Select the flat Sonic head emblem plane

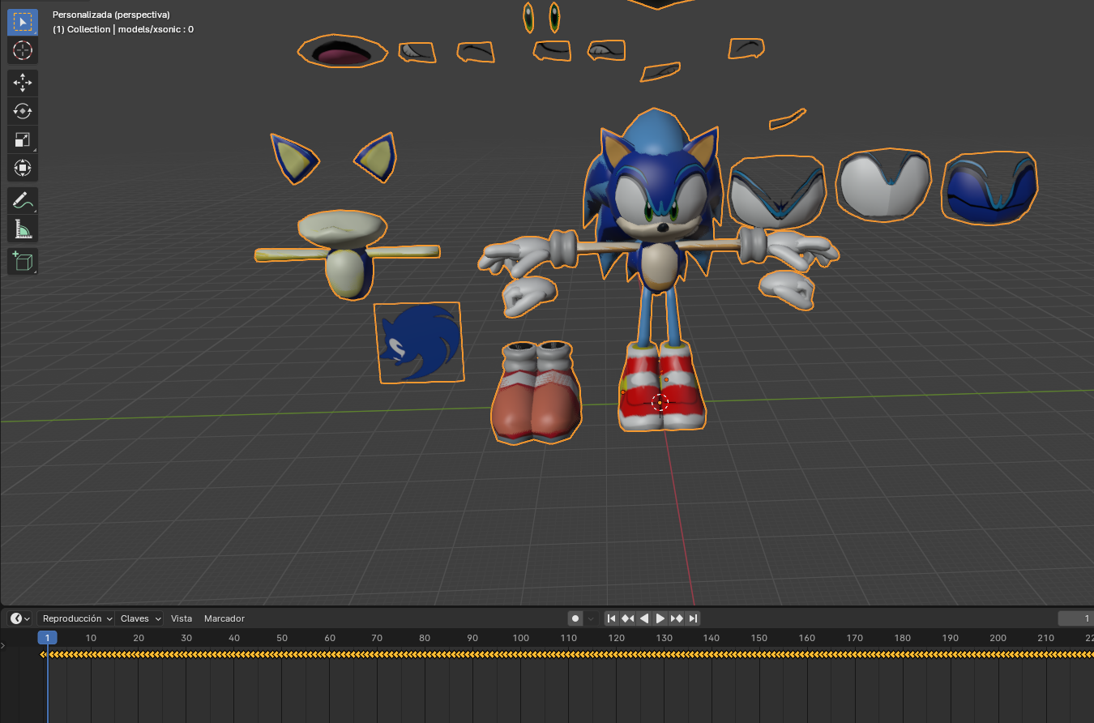pos(420,342)
